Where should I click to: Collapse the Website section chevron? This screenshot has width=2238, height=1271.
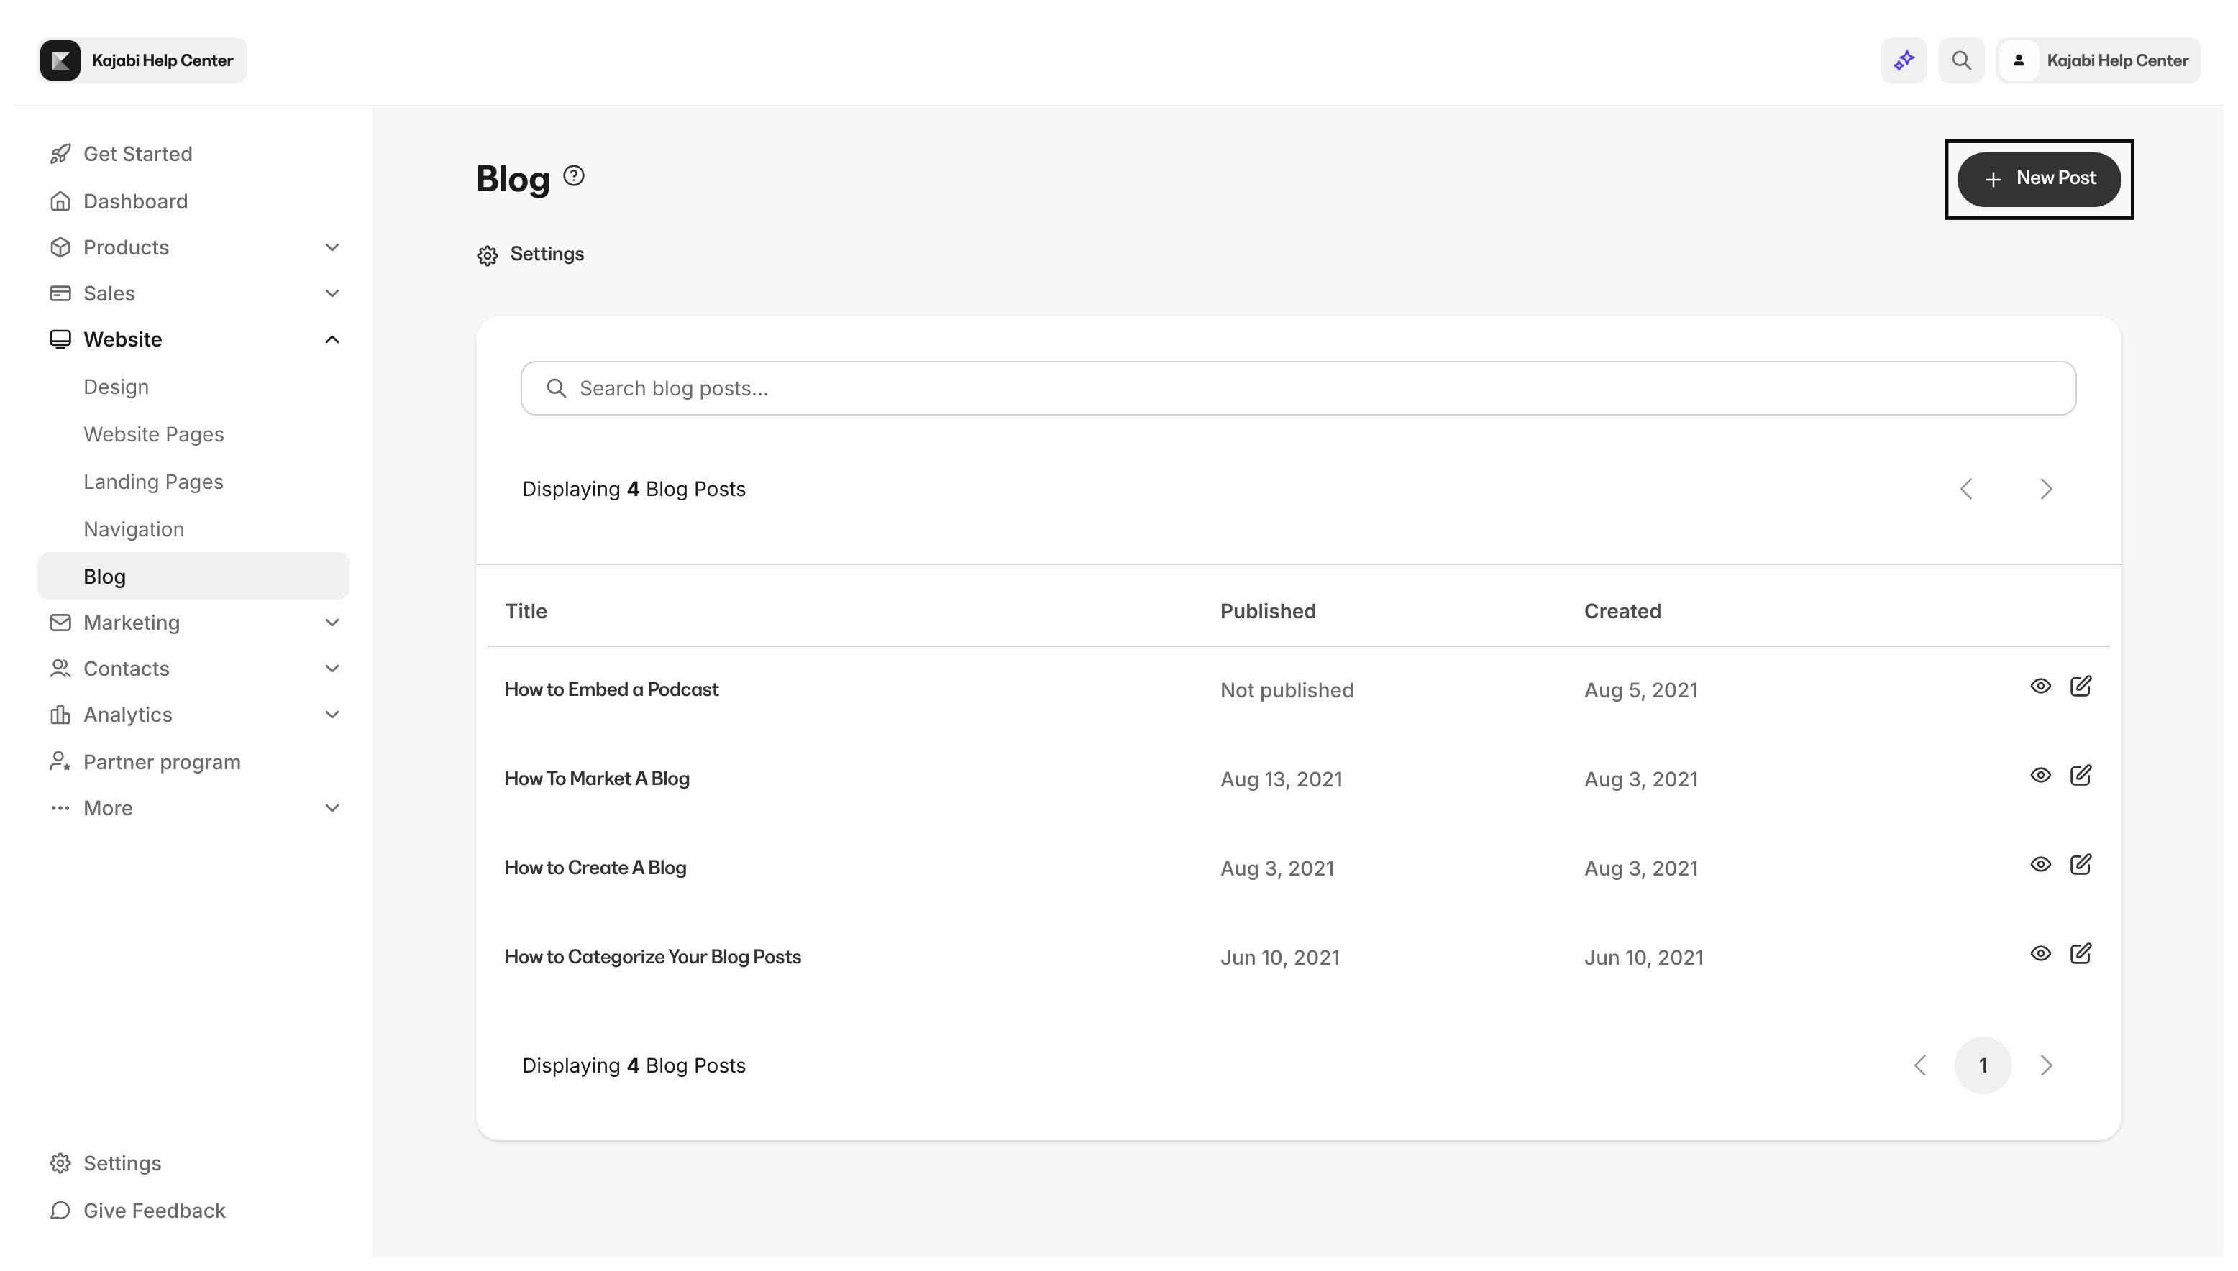click(332, 339)
